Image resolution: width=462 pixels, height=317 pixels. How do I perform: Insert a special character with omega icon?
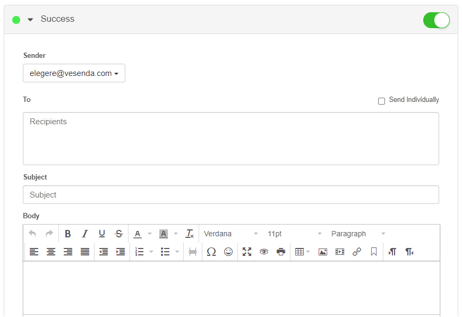coord(211,252)
